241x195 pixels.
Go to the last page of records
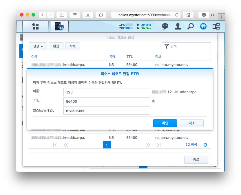pos(158,145)
